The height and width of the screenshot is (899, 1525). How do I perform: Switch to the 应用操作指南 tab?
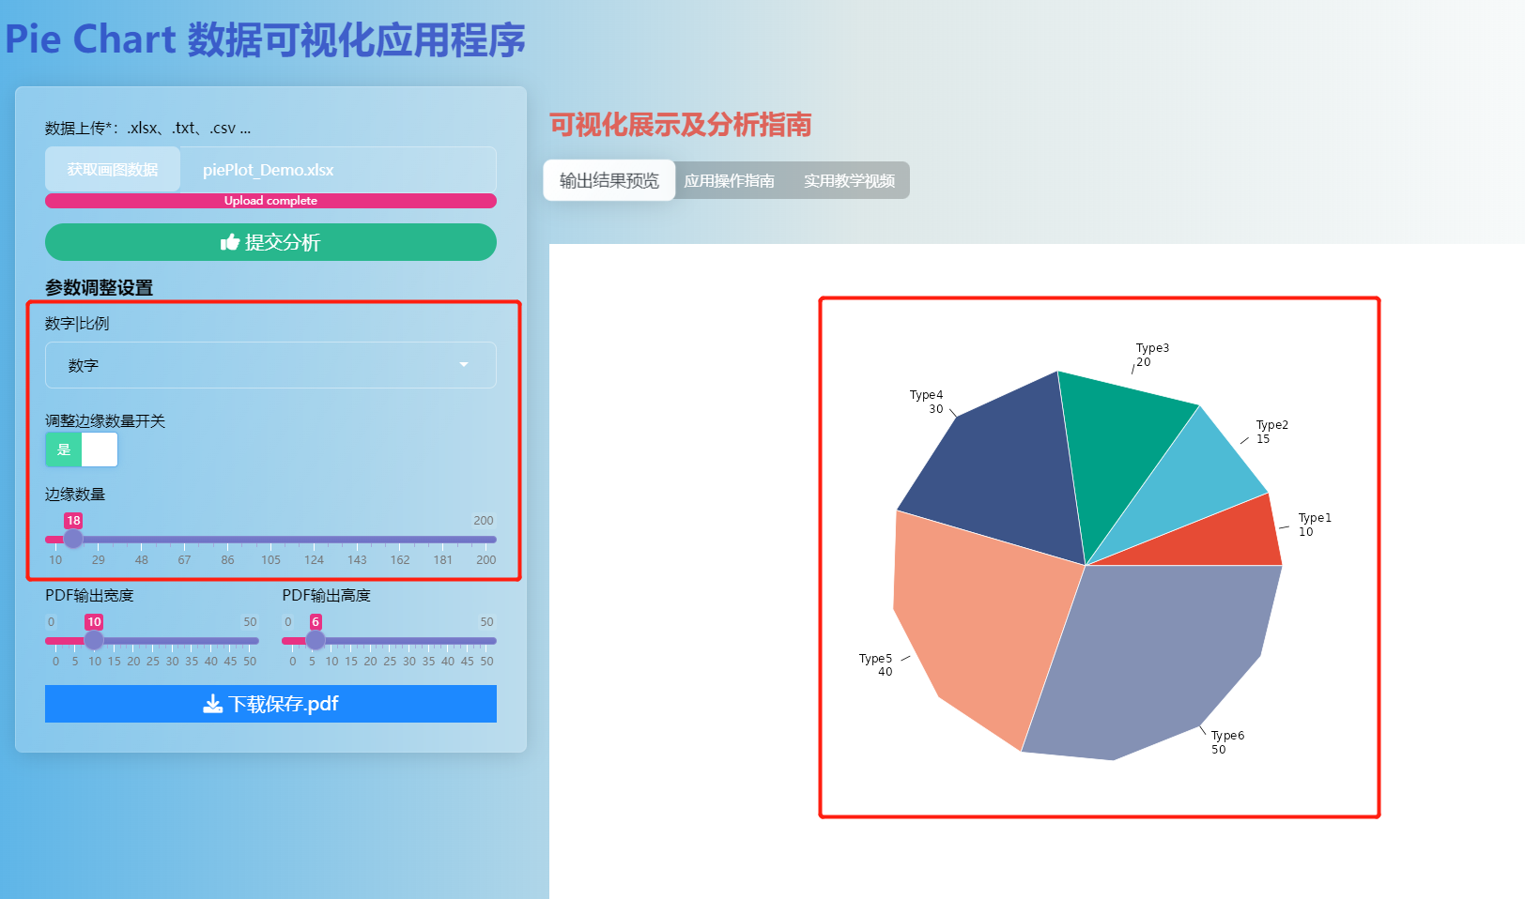click(x=731, y=180)
